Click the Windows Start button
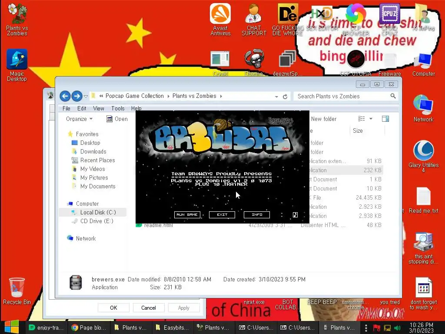The image size is (445, 334). [x=12, y=327]
